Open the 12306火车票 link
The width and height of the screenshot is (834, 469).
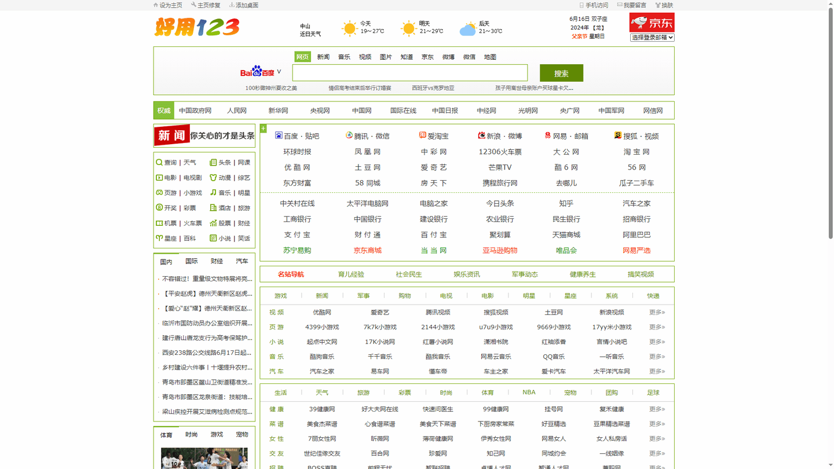(x=500, y=152)
